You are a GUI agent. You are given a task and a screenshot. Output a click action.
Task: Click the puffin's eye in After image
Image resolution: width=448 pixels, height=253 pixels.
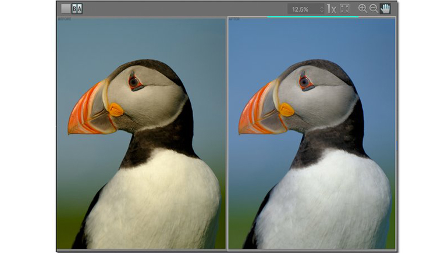[x=305, y=82]
